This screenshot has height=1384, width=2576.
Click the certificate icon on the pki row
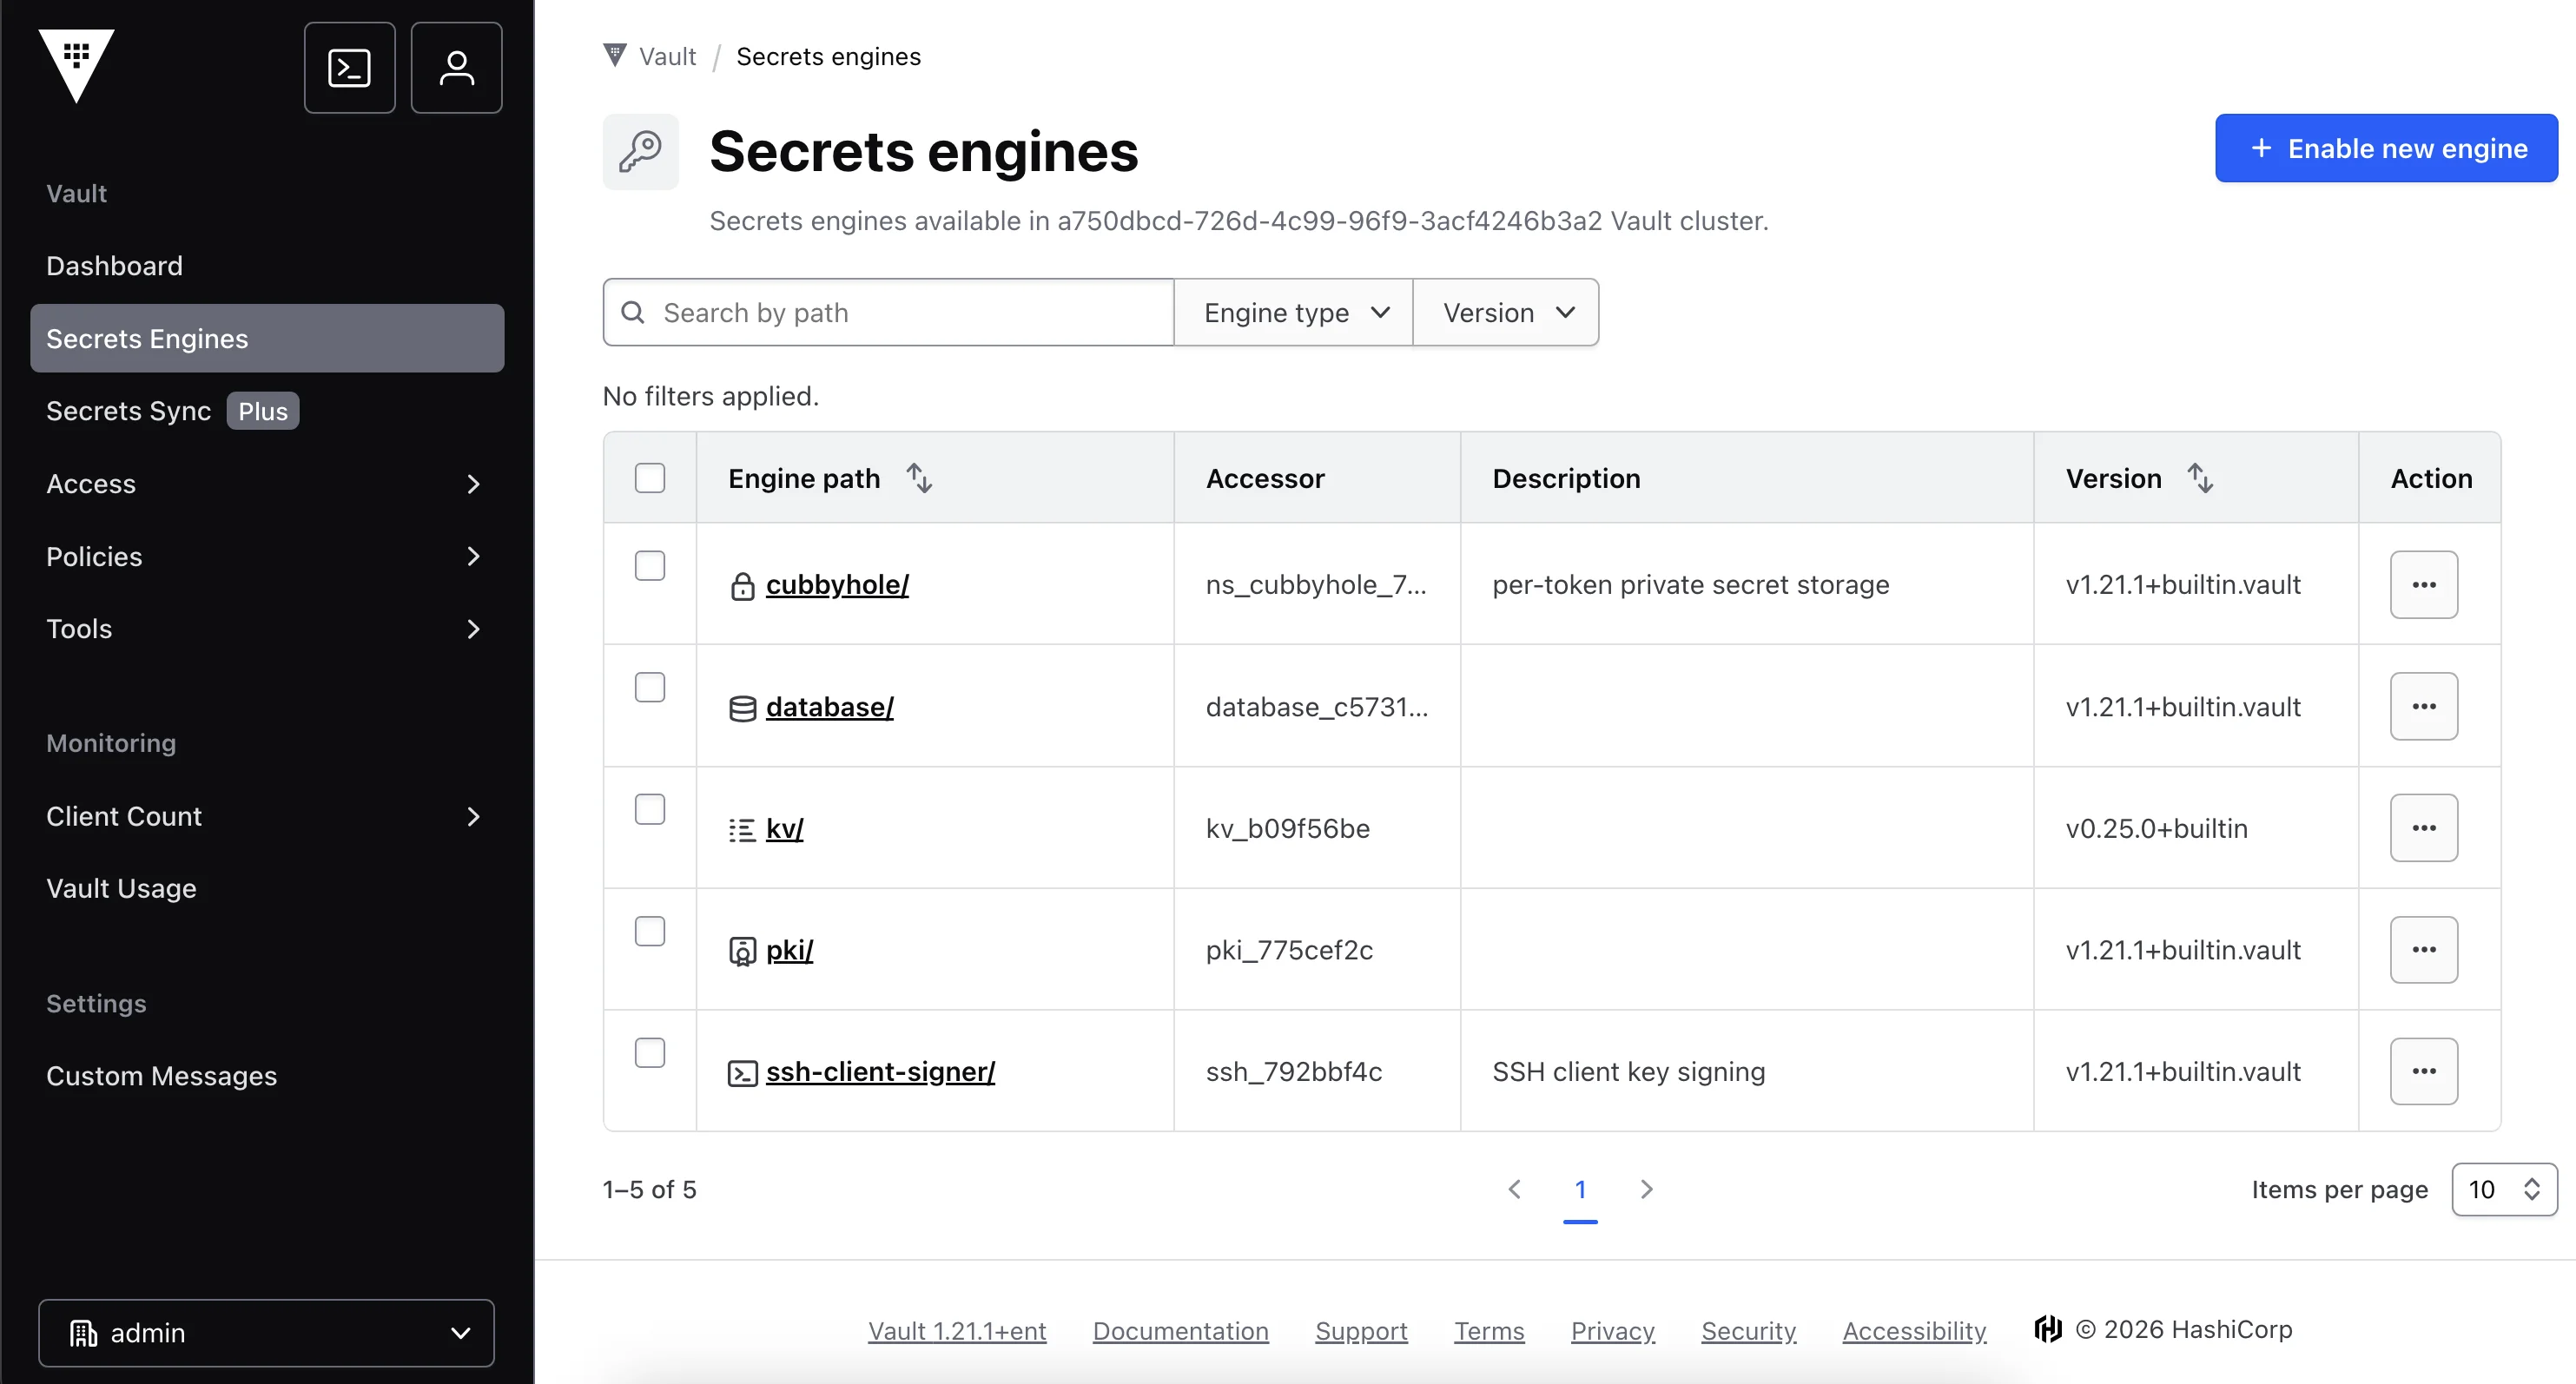tap(742, 950)
